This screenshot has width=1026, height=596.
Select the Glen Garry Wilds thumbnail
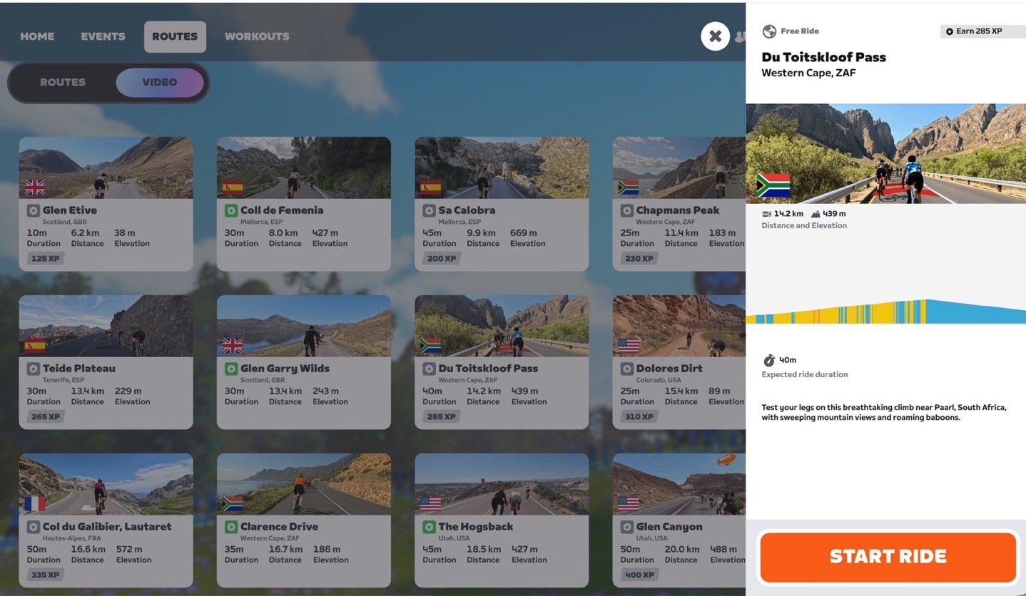pos(304,326)
